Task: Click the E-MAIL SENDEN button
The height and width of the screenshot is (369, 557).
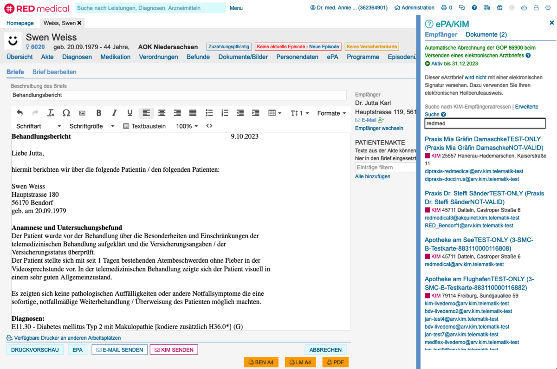Action: (x=120, y=350)
